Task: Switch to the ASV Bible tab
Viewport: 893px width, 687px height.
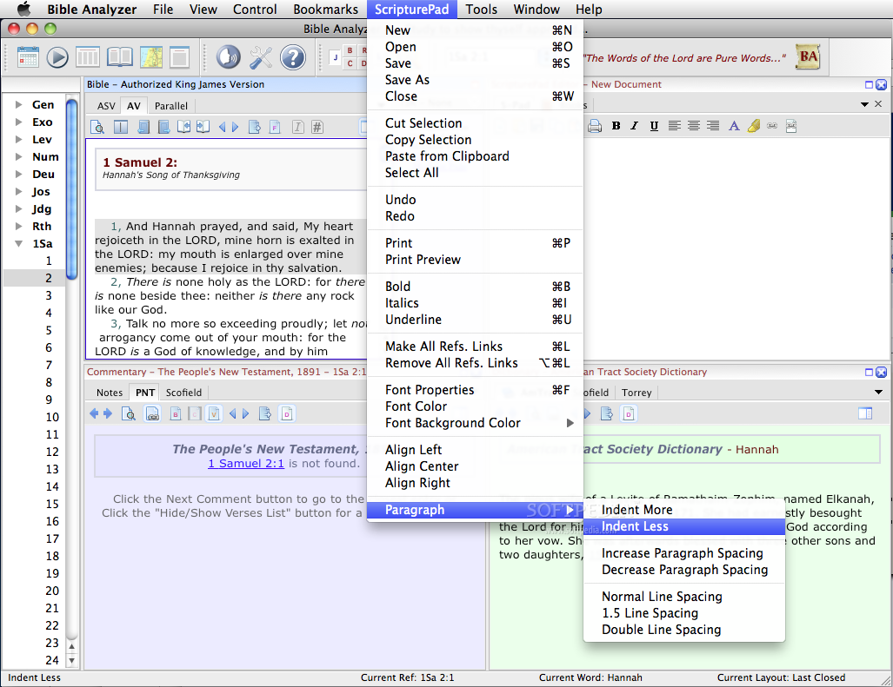Action: [106, 106]
